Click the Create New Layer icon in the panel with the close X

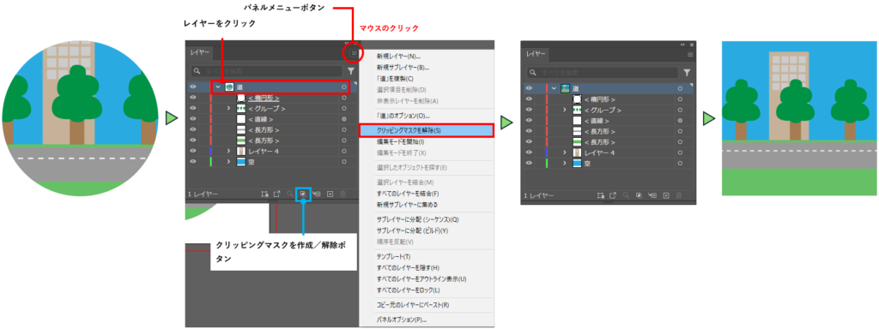pyautogui.click(x=666, y=196)
